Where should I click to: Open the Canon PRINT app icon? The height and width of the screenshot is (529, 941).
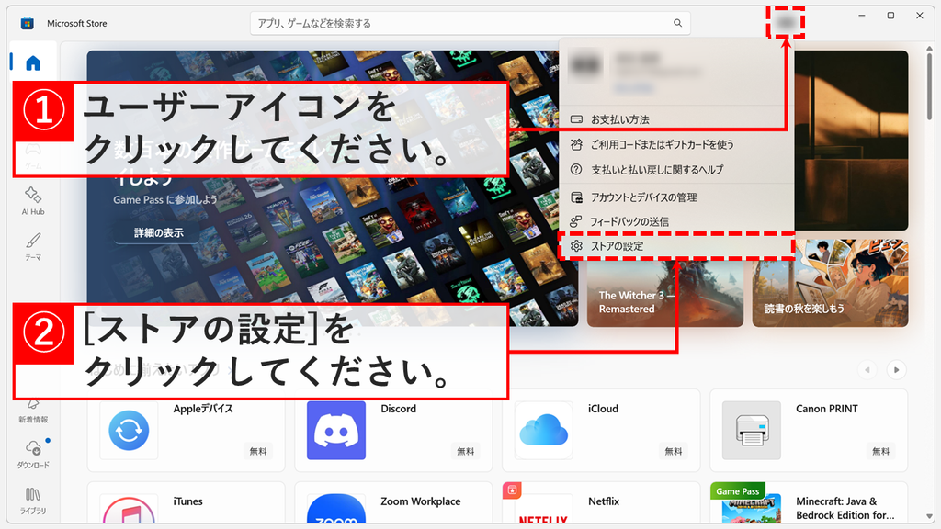coord(752,431)
